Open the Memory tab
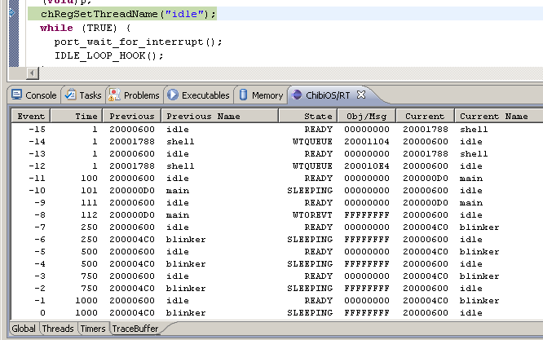This screenshot has height=340, width=543. (261, 95)
